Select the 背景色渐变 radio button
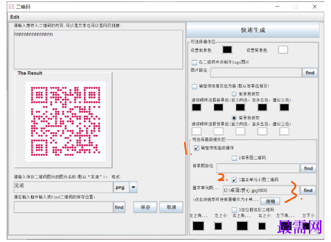 [x=234, y=118]
